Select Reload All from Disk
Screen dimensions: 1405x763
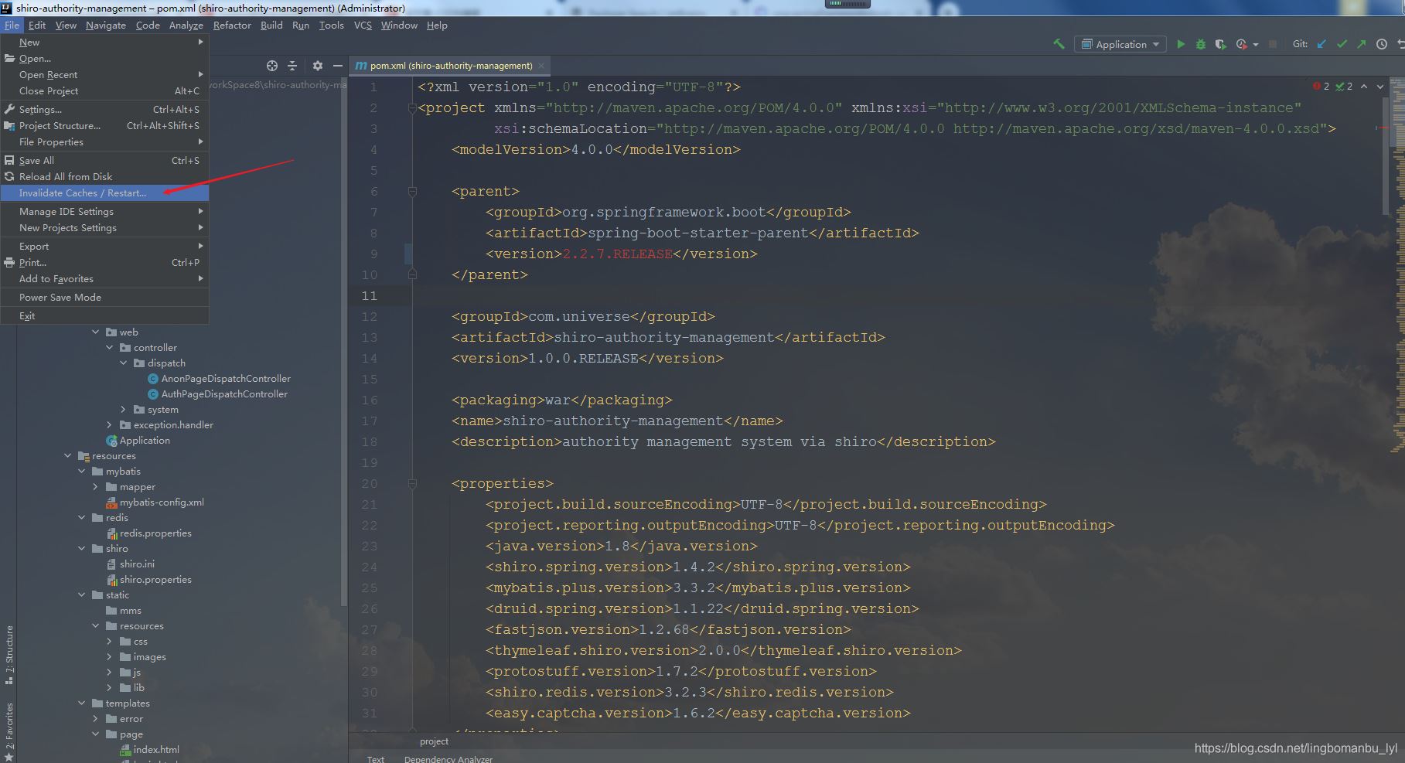pos(66,176)
